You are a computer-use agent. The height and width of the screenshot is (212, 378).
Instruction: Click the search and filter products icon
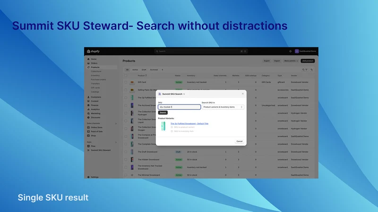tap(305, 70)
